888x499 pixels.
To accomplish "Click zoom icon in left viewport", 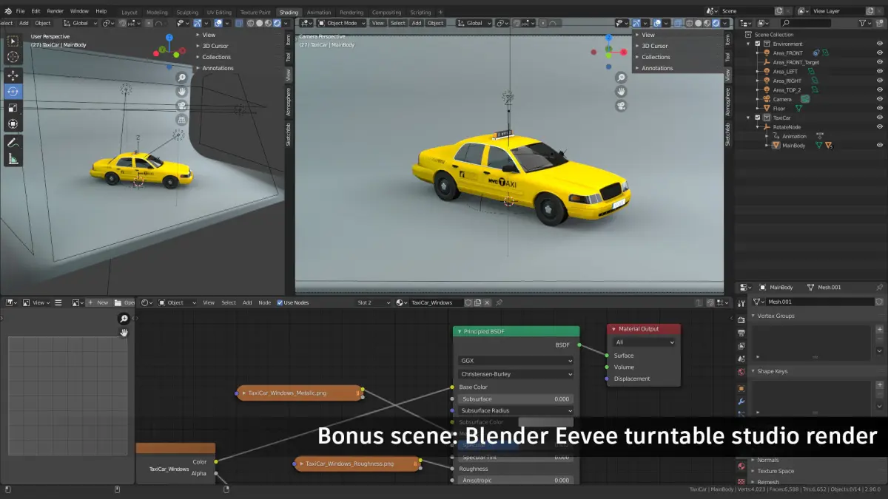I will pyautogui.click(x=181, y=78).
